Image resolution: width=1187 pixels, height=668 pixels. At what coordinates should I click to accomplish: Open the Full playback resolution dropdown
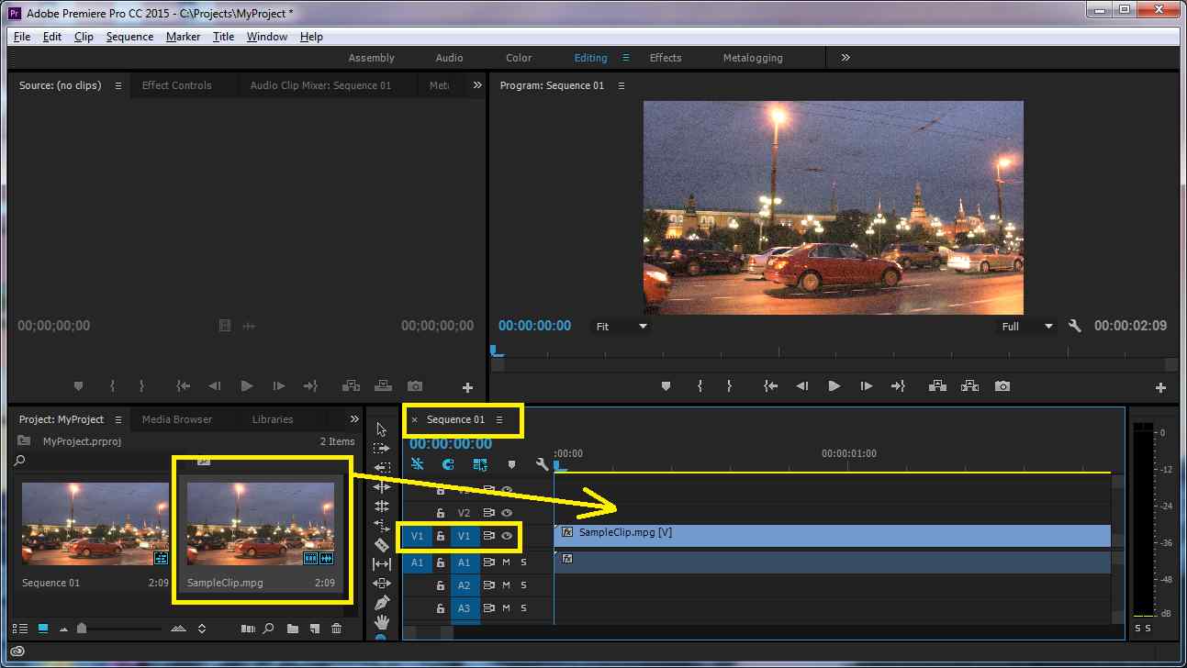(1025, 327)
